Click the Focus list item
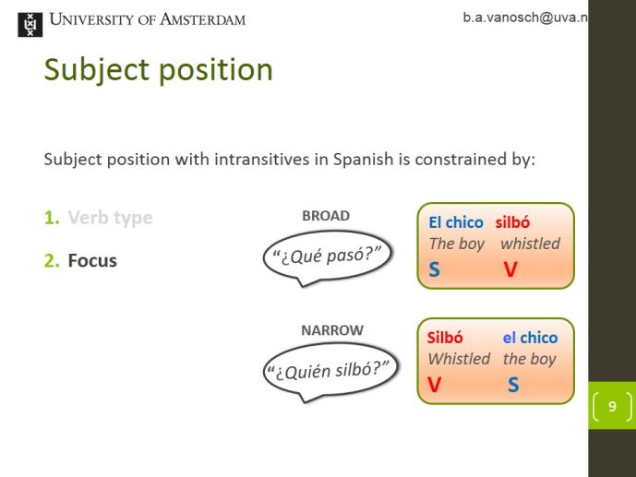The image size is (636, 477). click(x=92, y=260)
